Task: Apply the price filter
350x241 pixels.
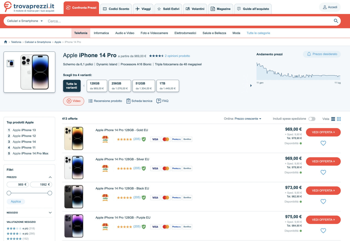Action: click(x=16, y=201)
